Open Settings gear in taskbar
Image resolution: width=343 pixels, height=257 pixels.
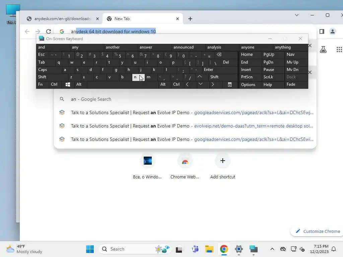(x=238, y=249)
